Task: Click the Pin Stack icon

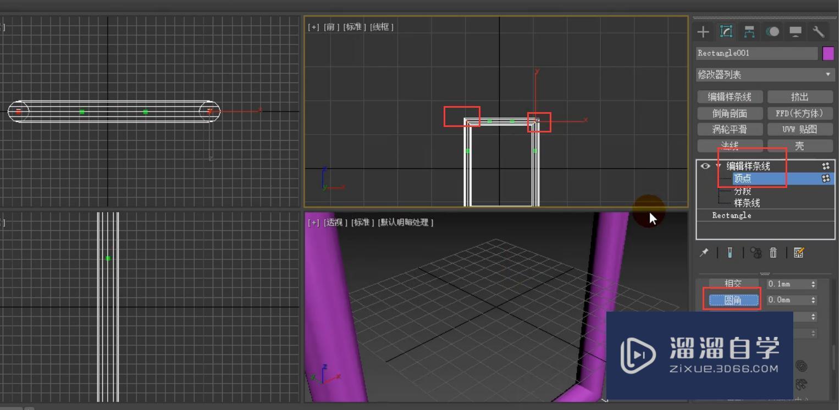Action: (x=704, y=252)
